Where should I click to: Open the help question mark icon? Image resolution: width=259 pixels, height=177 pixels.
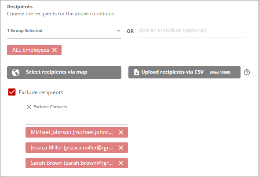247,72
